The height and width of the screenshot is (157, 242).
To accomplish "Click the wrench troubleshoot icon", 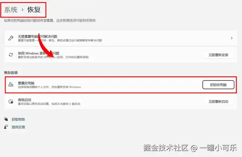I will [x=11, y=38].
